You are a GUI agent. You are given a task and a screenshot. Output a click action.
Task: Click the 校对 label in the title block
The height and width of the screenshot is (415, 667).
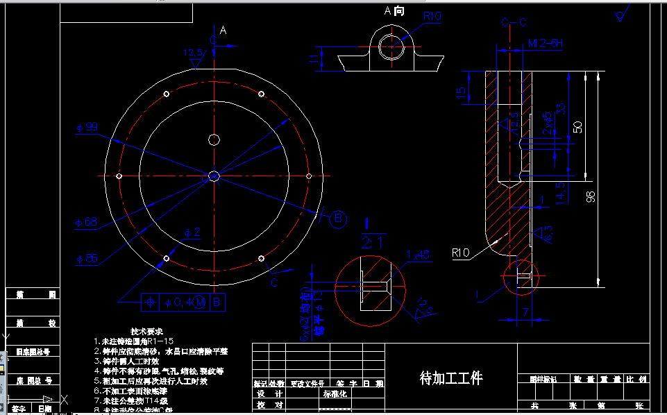click(270, 404)
